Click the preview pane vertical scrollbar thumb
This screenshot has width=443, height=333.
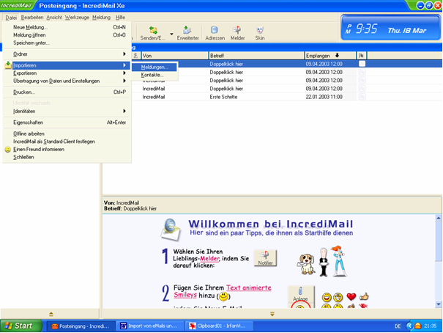[439, 241]
